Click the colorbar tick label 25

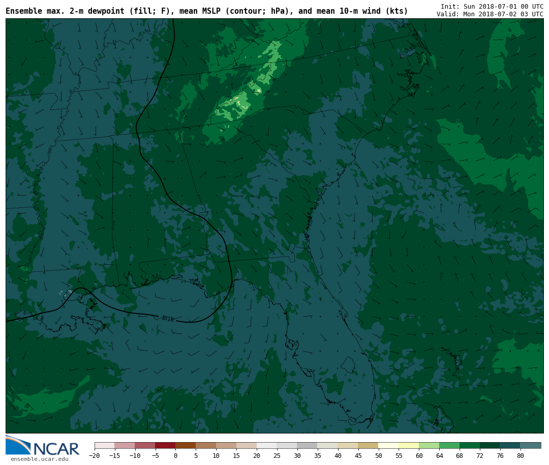click(278, 455)
